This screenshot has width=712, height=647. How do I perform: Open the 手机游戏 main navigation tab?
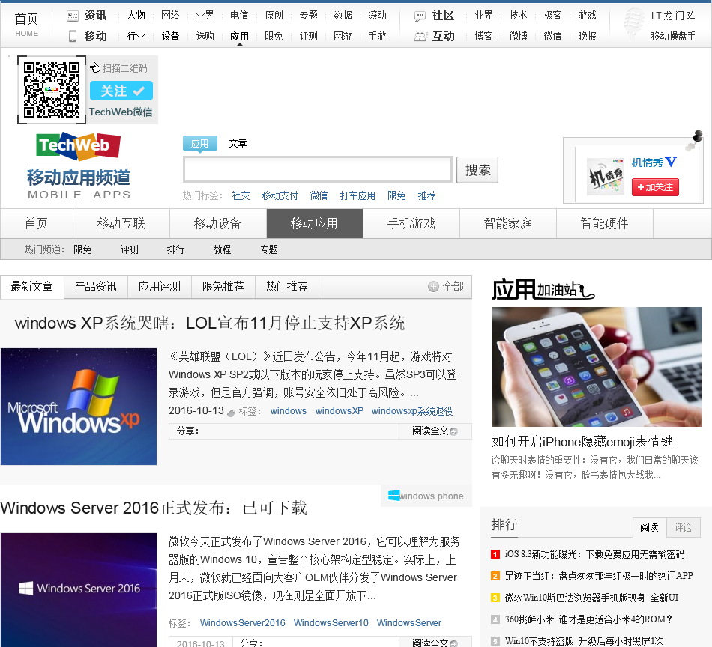411,223
